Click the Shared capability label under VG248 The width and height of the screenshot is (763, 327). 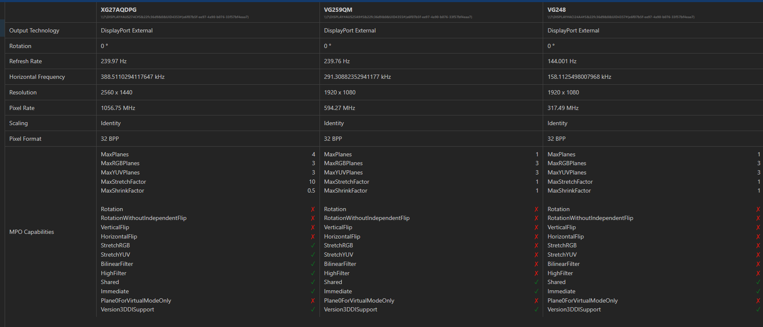click(556, 282)
